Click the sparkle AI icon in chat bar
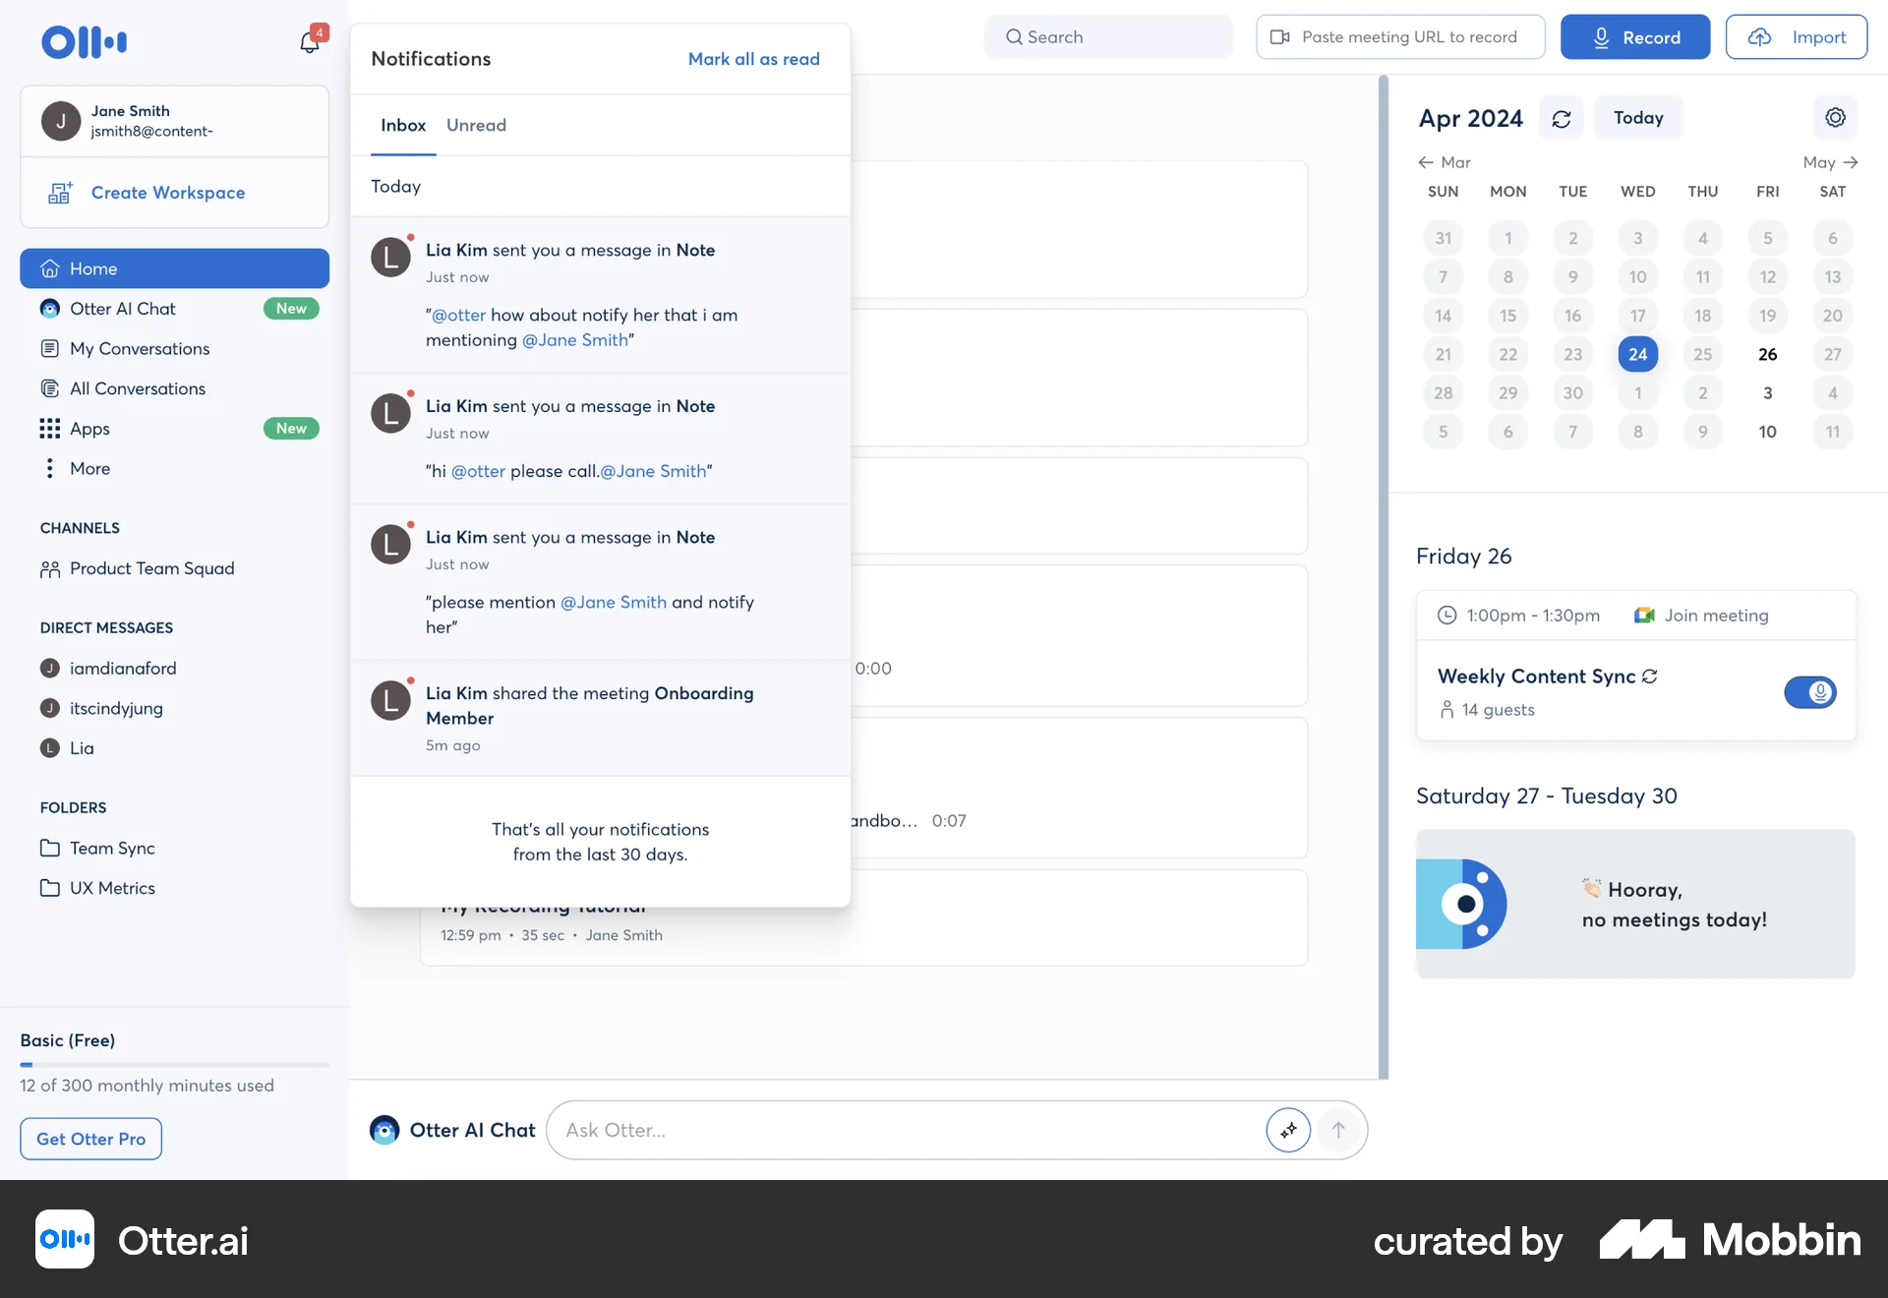The width and height of the screenshot is (1888, 1298). 1288,1130
